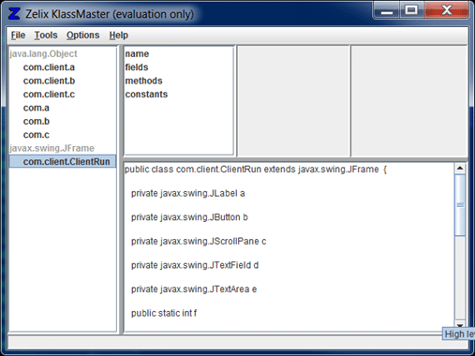Open the Tools menu
475x356 pixels.
pyautogui.click(x=46, y=36)
